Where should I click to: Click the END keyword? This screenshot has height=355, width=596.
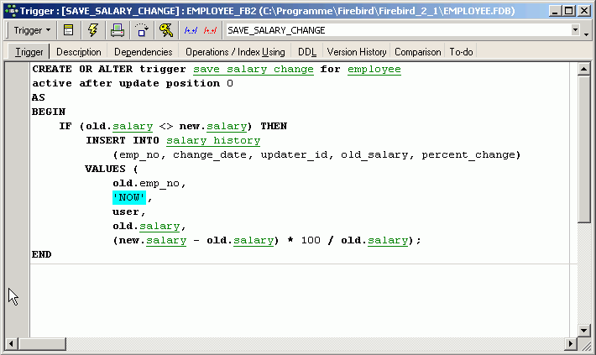click(41, 254)
